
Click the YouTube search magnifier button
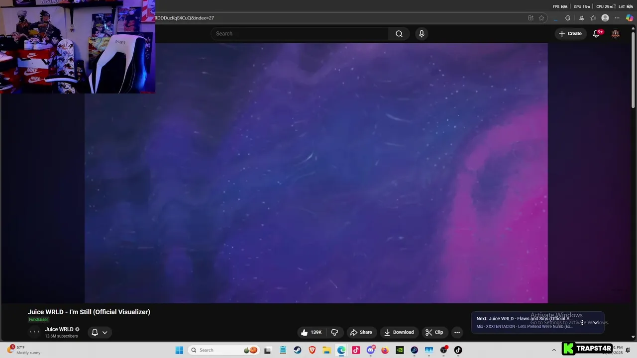tap(399, 34)
